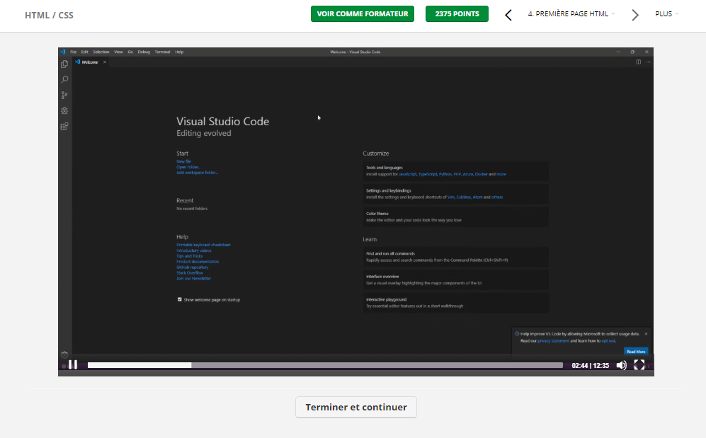Click the '2375 Points' button
706x438 pixels.
coord(457,14)
